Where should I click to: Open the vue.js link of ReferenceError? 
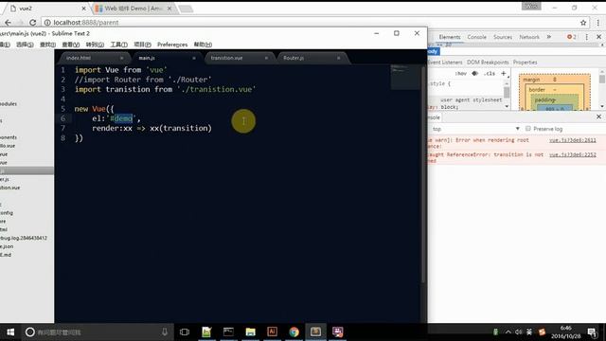click(x=572, y=154)
